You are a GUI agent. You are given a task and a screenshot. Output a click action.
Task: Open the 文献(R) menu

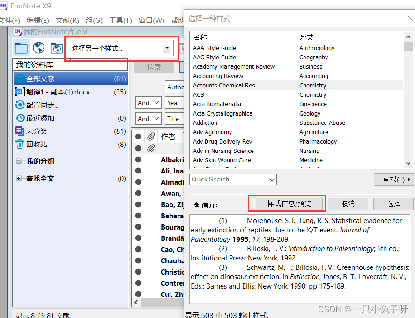point(67,21)
